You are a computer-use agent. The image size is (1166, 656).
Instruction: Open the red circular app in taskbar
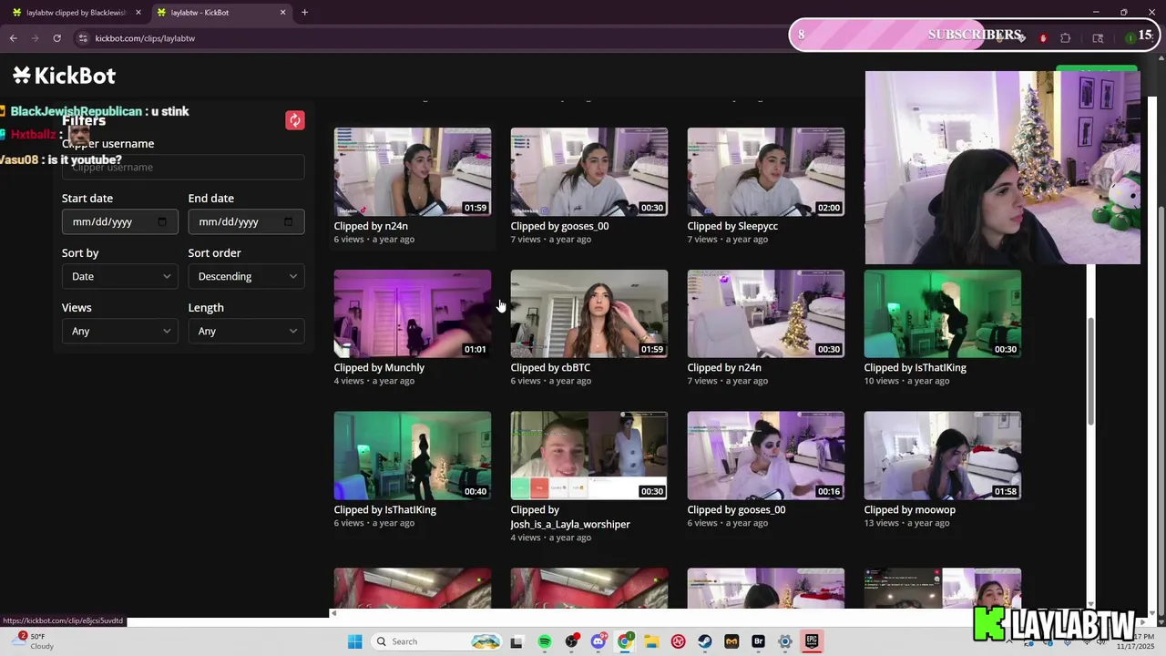679,641
